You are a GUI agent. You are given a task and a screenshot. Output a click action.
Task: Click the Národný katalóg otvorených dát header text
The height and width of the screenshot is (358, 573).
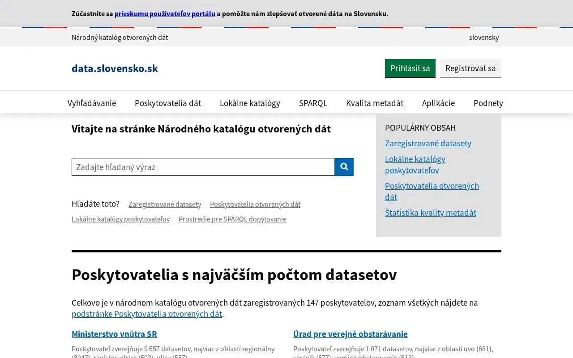click(x=120, y=37)
